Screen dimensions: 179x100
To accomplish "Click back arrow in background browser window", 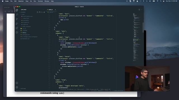I will (6, 11).
